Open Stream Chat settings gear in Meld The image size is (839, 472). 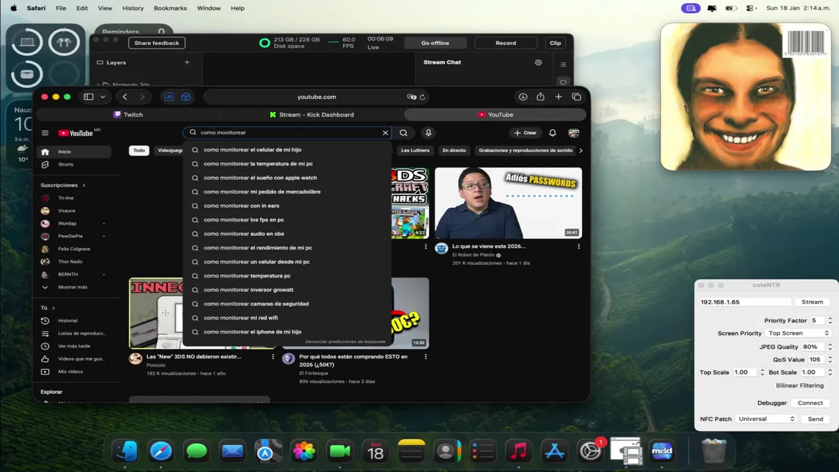point(538,62)
